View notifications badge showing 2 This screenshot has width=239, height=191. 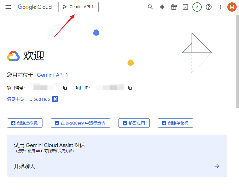click(197, 7)
